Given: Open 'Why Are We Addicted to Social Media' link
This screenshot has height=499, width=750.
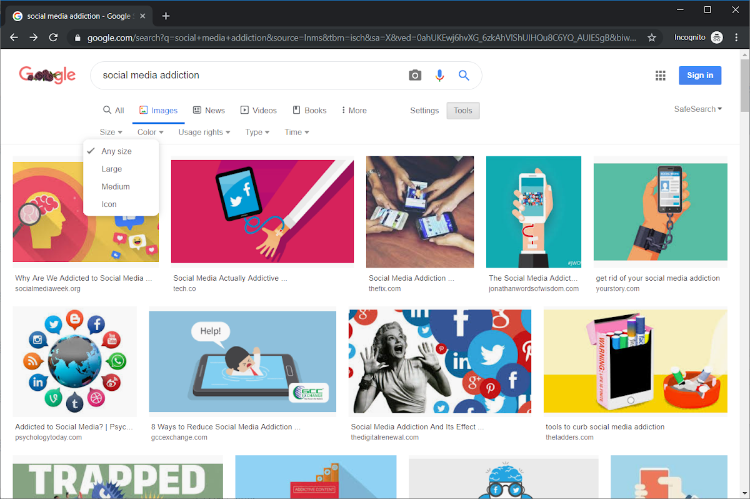Looking at the screenshot, I should point(84,278).
